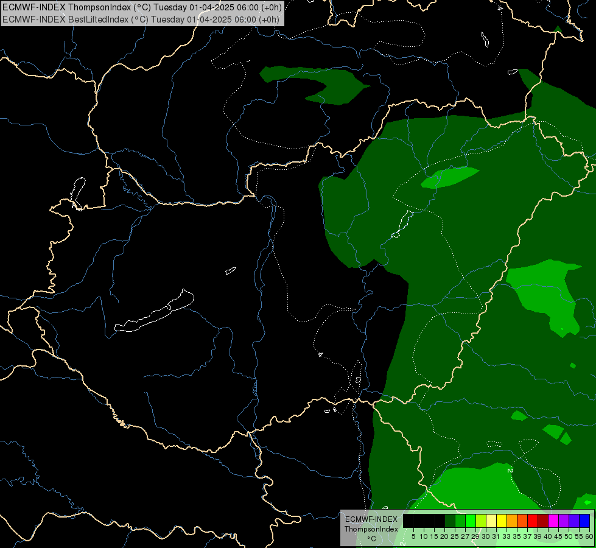Image resolution: width=596 pixels, height=548 pixels.
Task: Click legend tick value 45
Action: tap(558, 536)
